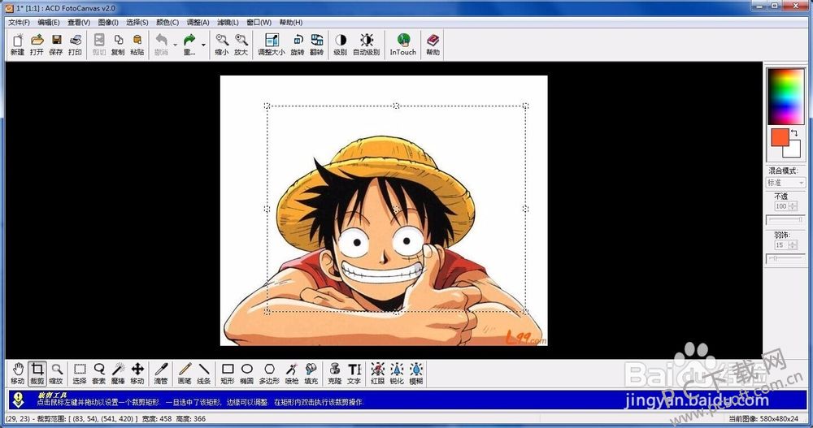Open 帮助 (Help) book icon
Viewport: 813px width, 428px height.
(x=433, y=44)
